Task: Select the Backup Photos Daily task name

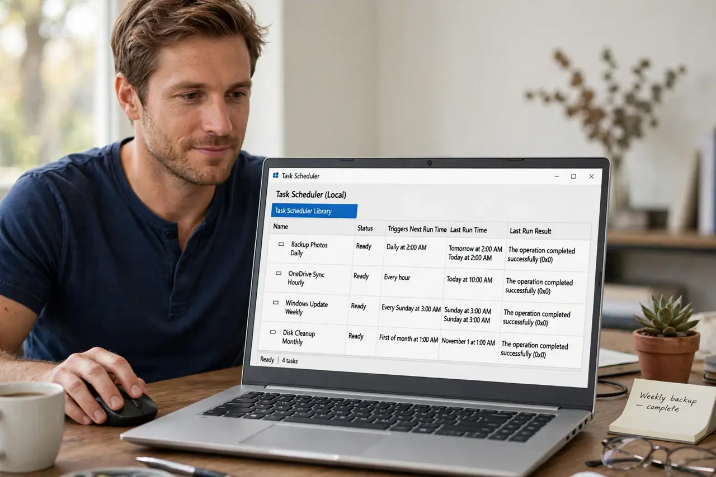Action: (309, 249)
